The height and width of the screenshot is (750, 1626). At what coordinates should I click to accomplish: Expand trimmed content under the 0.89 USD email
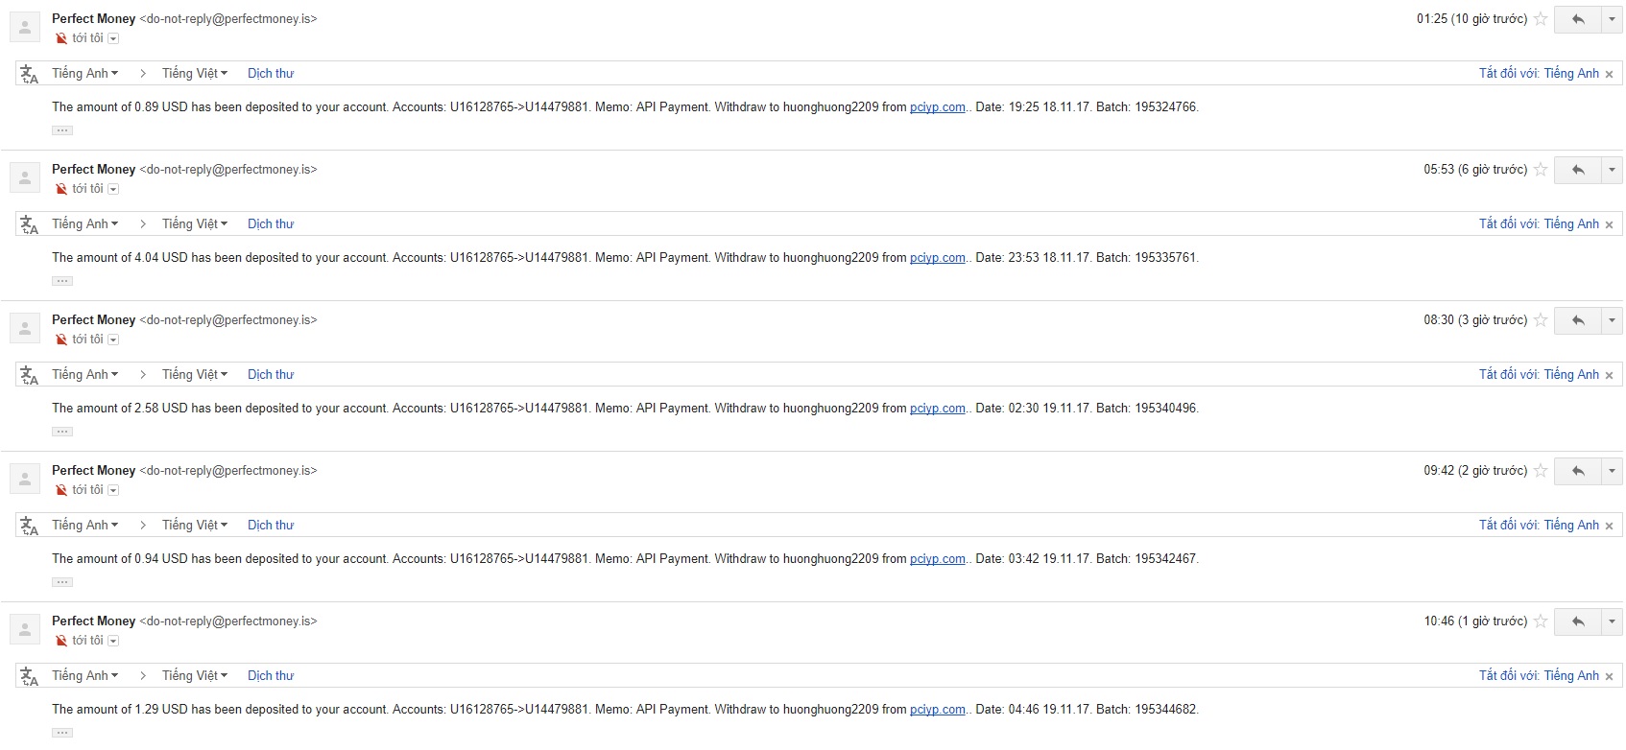[62, 130]
